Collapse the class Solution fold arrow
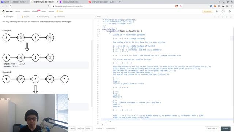This screenshot has width=234, height=132. pyautogui.click(x=99, y=29)
